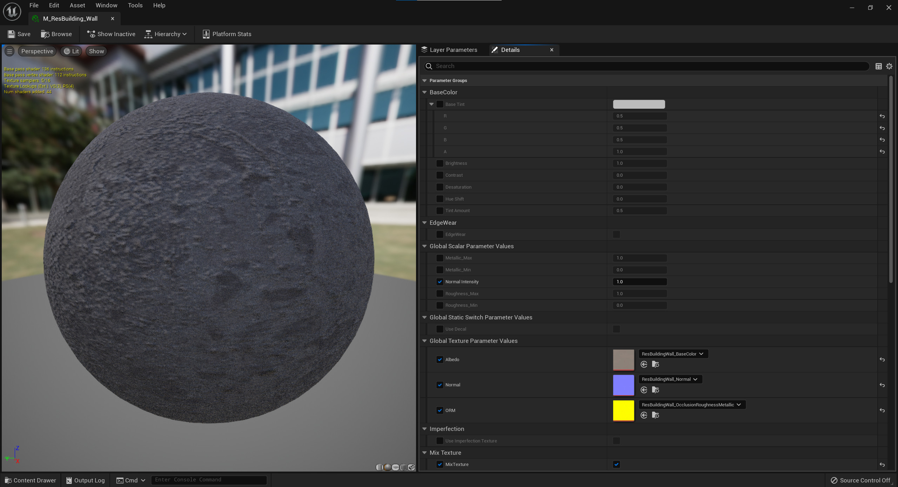
Task: Select the M_ResBuilding_Wall editor tab
Action: (70, 19)
